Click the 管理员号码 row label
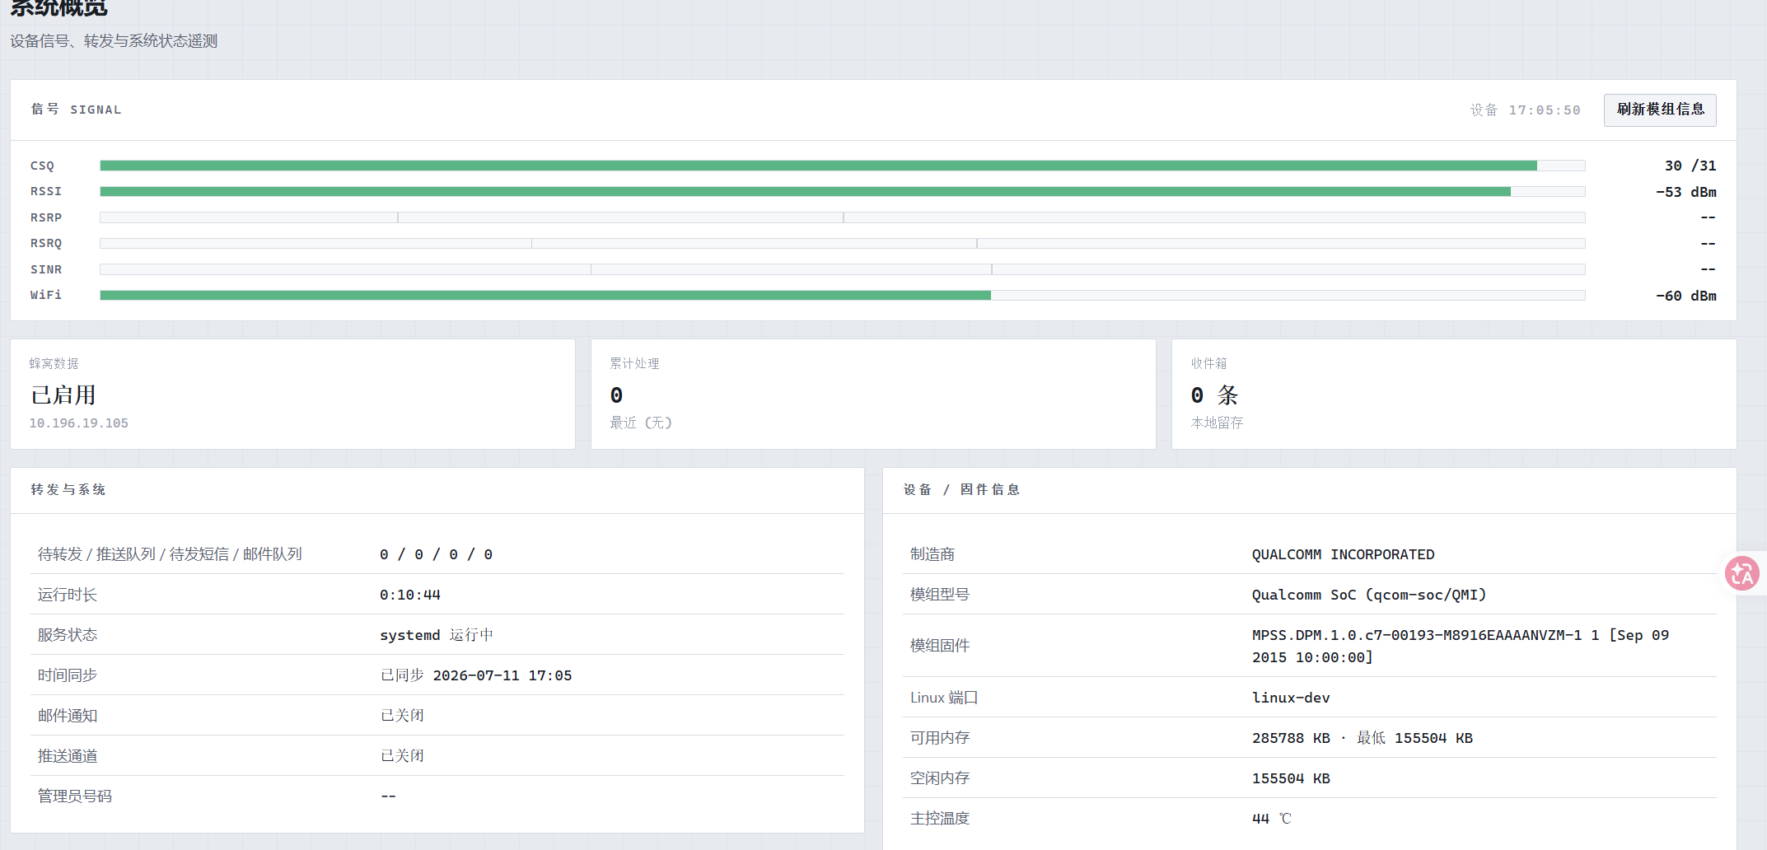Image resolution: width=1767 pixels, height=850 pixels. pos(75,796)
